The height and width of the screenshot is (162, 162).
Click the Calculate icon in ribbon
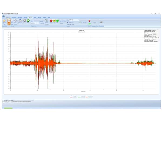coord(20,21)
